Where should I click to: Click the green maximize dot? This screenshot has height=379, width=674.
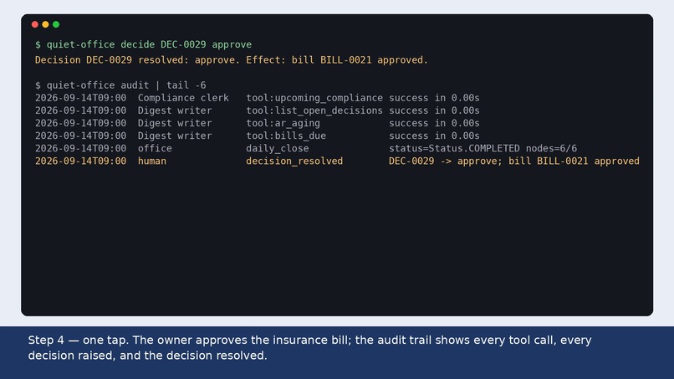pyautogui.click(x=56, y=24)
